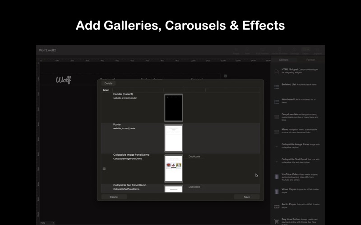The image size is (361, 225).
Task: Open the Collapsible Image Panel Demo thumbnail
Action: [x=174, y=168]
